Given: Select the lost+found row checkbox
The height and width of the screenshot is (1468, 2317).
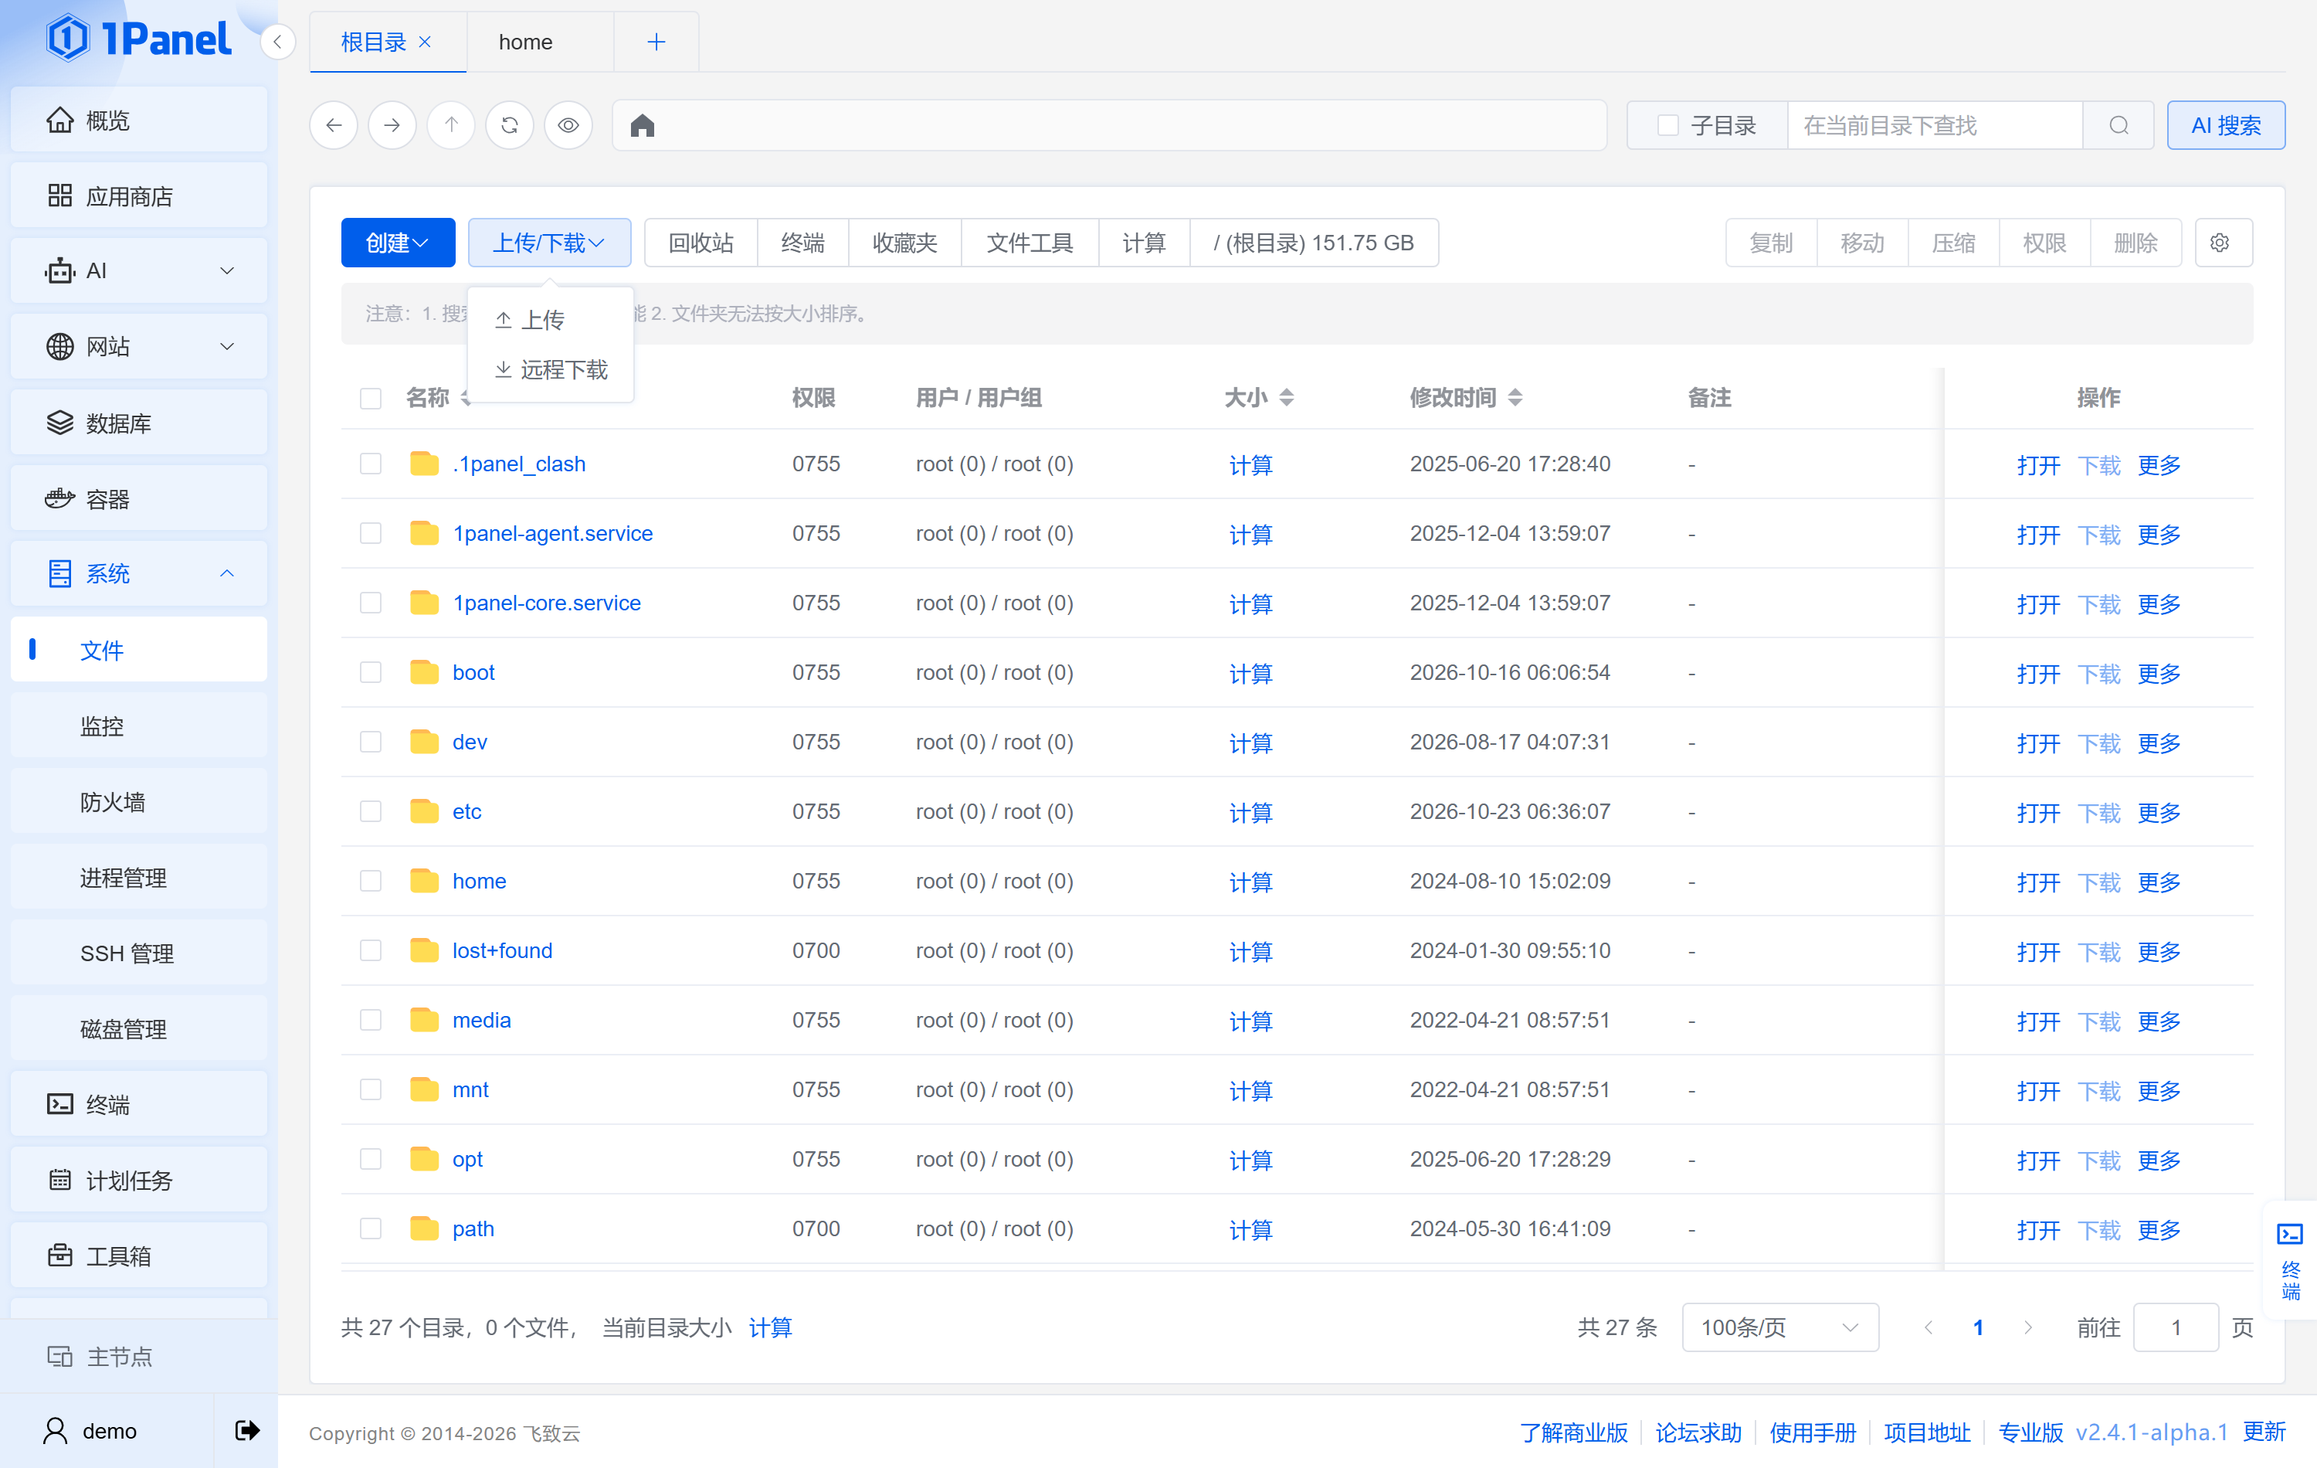Looking at the screenshot, I should (x=371, y=950).
